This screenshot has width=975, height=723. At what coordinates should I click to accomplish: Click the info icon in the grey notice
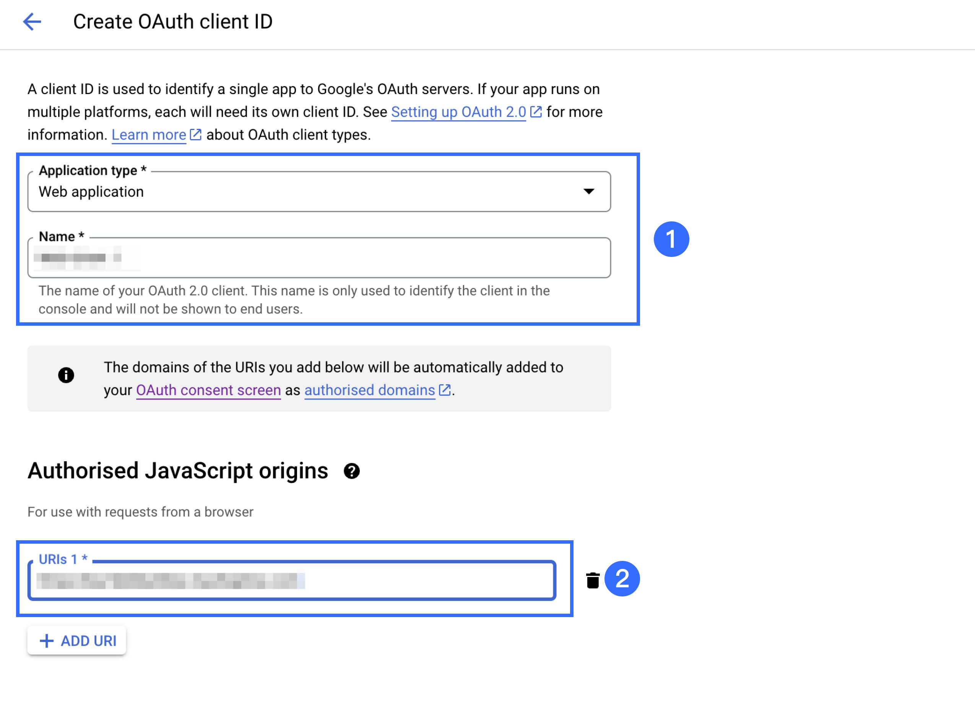click(66, 375)
